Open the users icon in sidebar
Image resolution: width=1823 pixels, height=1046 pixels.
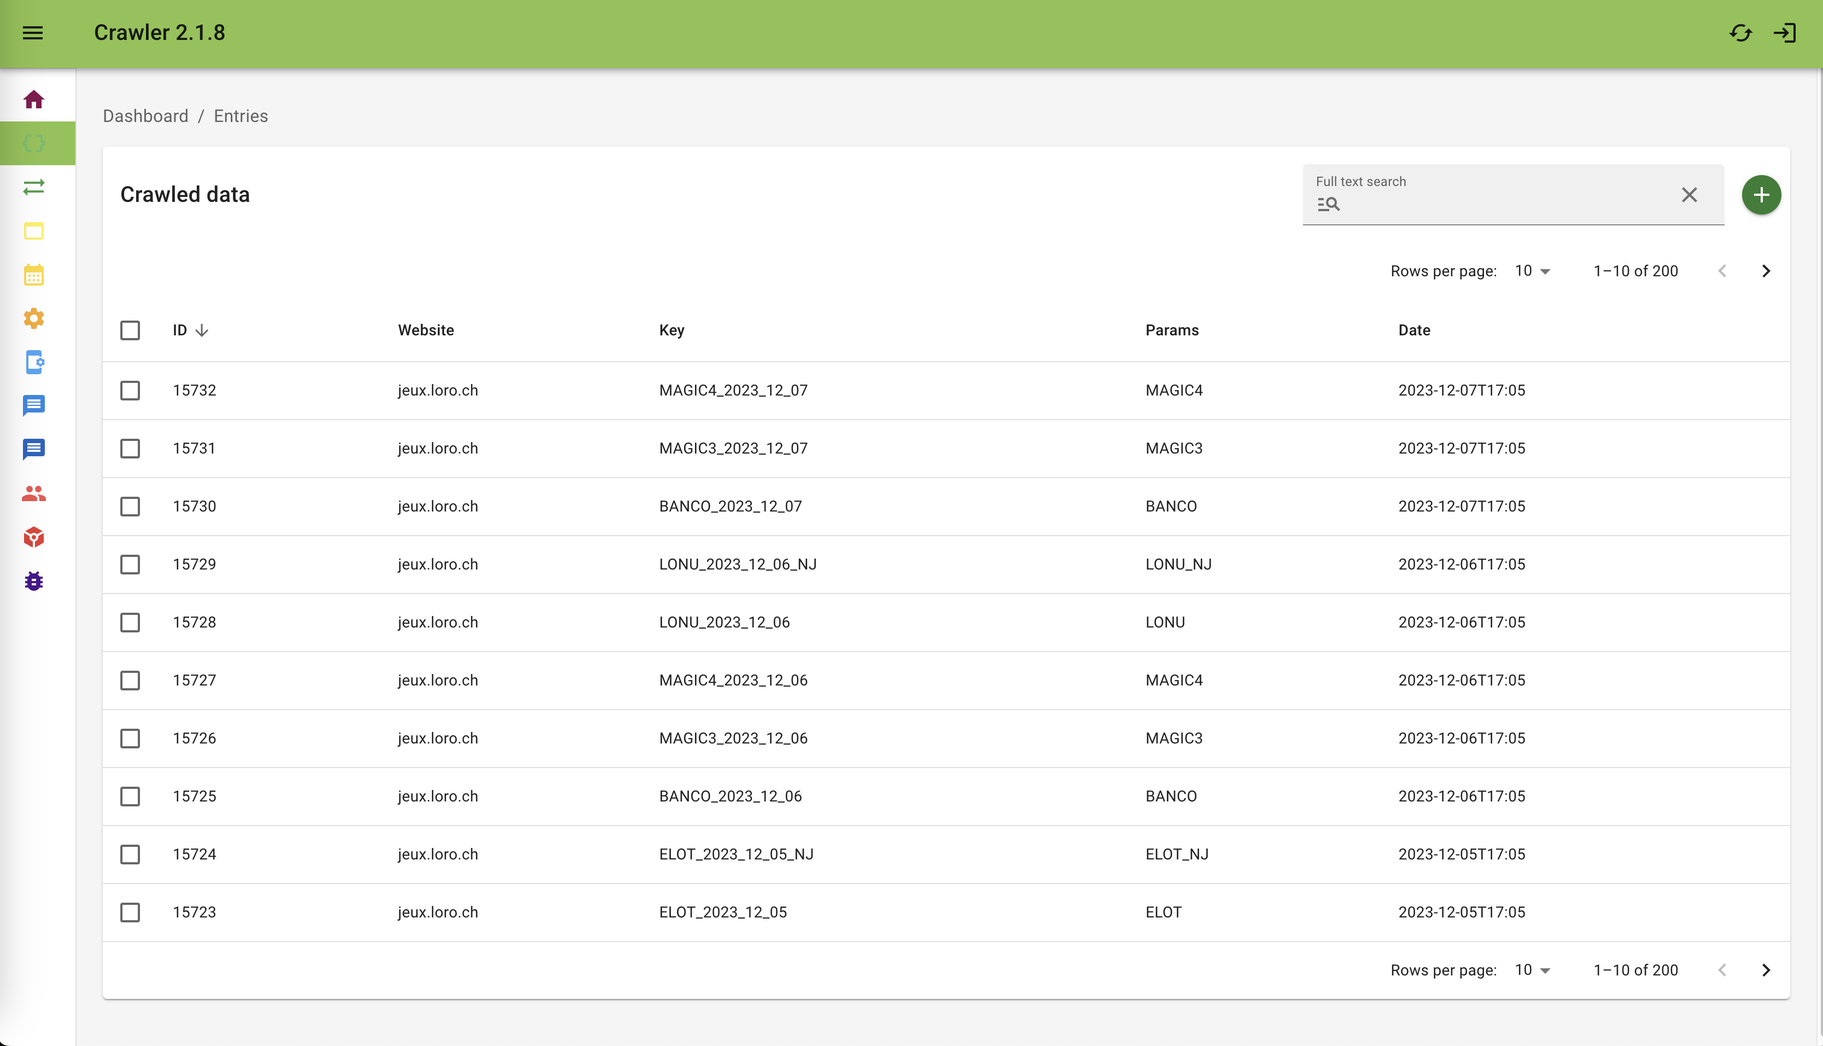[34, 493]
